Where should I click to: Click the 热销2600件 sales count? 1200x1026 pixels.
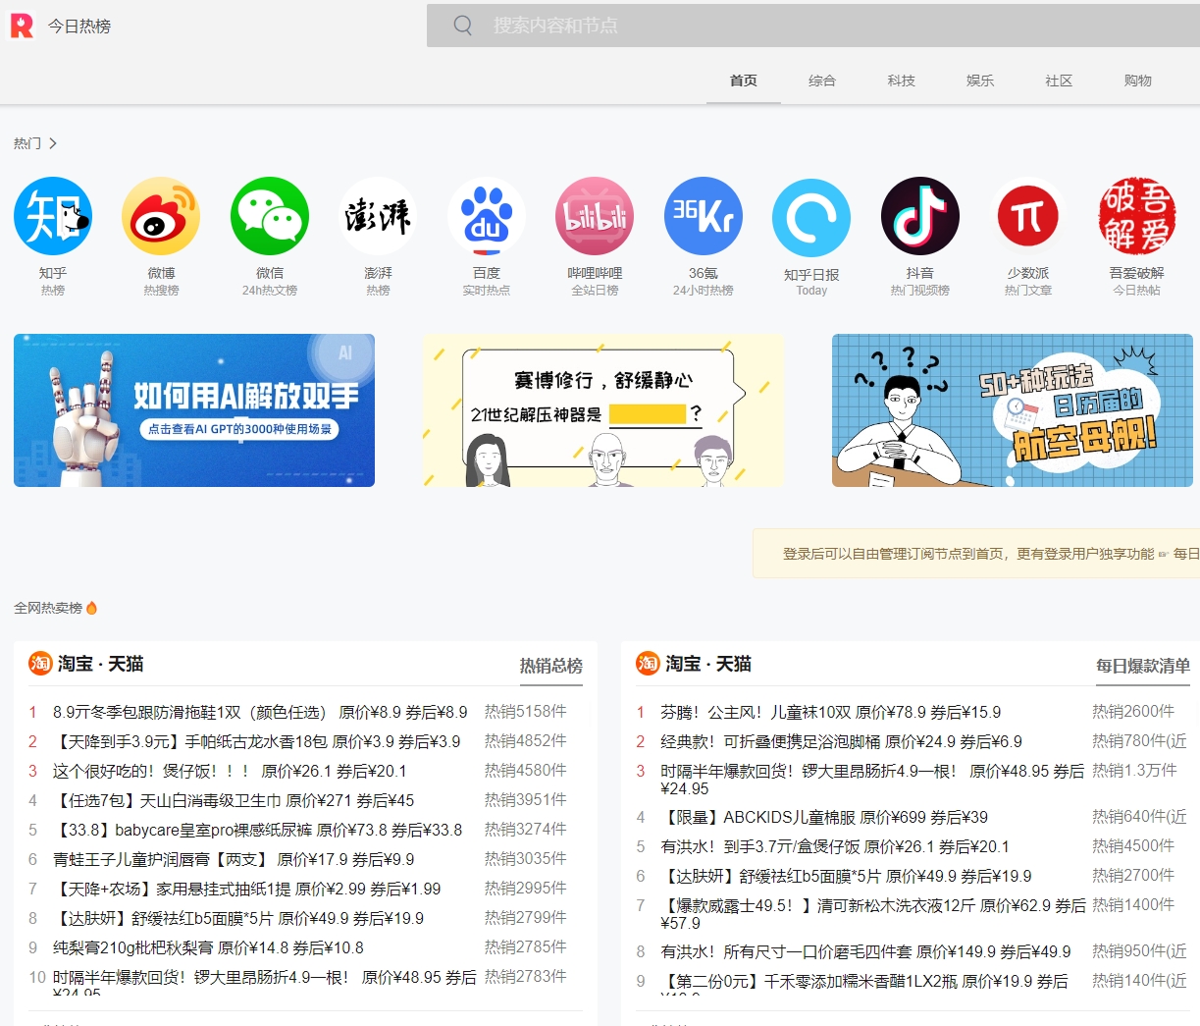[x=1133, y=711]
